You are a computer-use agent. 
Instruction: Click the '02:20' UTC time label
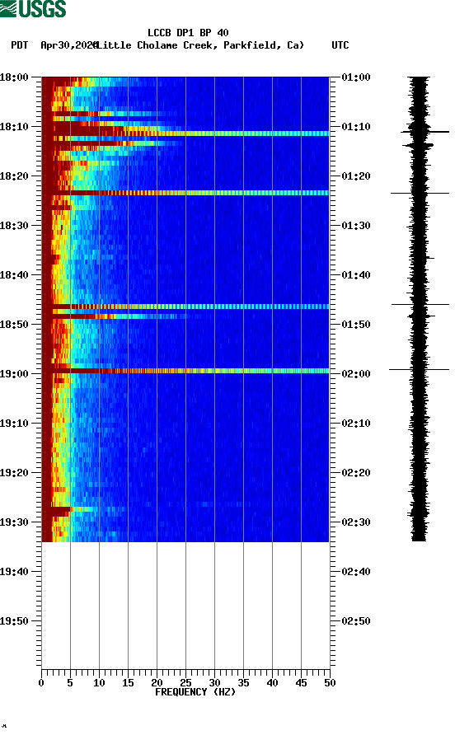click(356, 473)
